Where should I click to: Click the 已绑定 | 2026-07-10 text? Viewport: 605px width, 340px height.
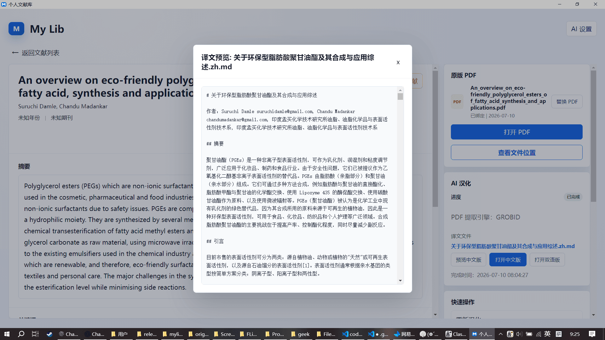[x=493, y=116]
